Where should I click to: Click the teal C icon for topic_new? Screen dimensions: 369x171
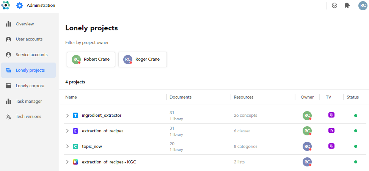click(75, 146)
